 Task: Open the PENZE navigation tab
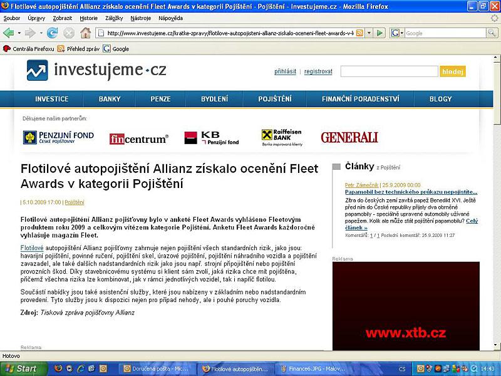tap(160, 99)
